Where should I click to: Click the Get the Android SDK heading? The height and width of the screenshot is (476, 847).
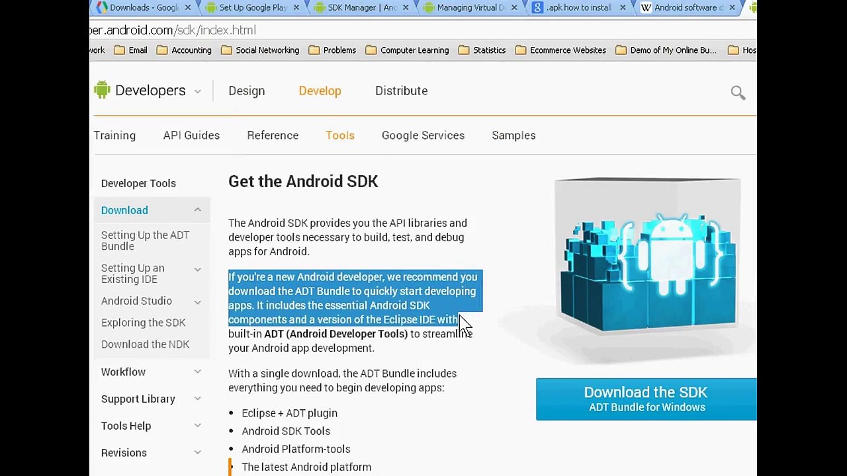point(303,181)
